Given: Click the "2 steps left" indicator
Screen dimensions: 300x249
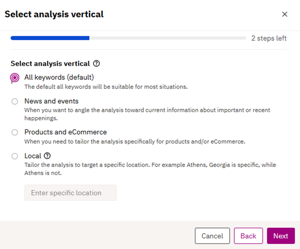Looking at the screenshot, I should click(269, 38).
